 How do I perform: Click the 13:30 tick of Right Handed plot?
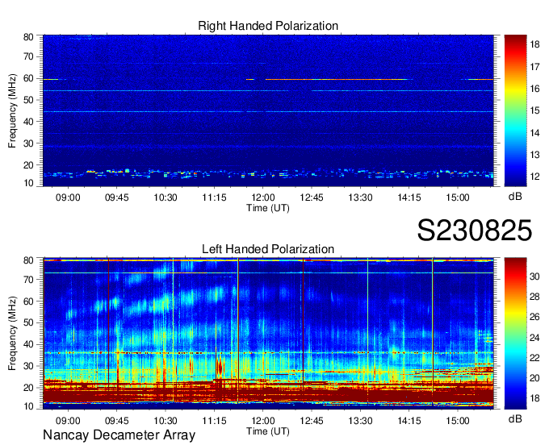[360, 198]
